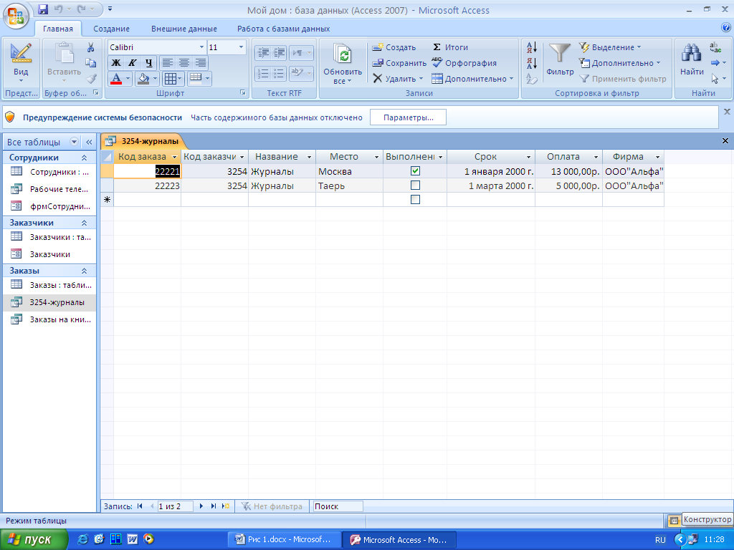The width and height of the screenshot is (734, 550).
Task: Click Удалить record button
Action: (398, 79)
